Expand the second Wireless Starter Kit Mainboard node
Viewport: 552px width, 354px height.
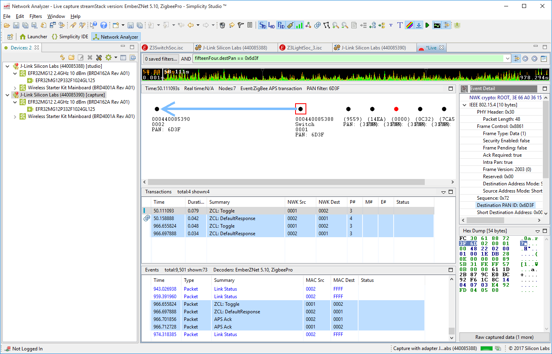15,117
